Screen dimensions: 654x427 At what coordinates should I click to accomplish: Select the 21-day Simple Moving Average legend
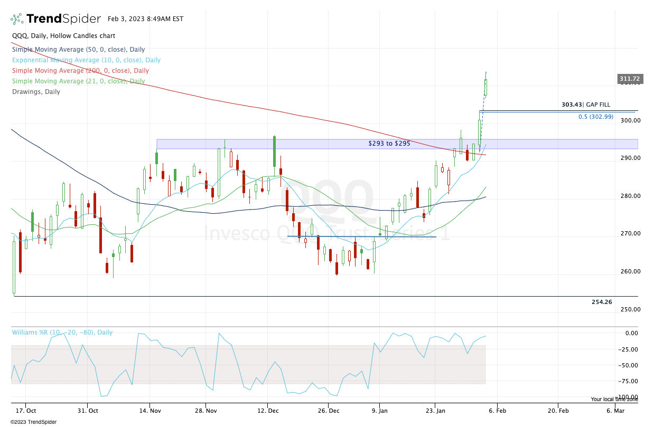click(x=78, y=81)
